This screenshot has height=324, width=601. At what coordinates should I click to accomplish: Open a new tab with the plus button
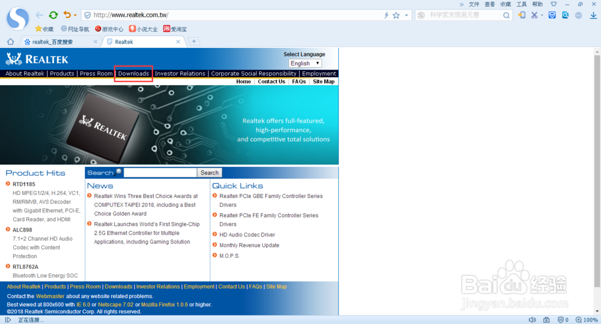tap(194, 41)
